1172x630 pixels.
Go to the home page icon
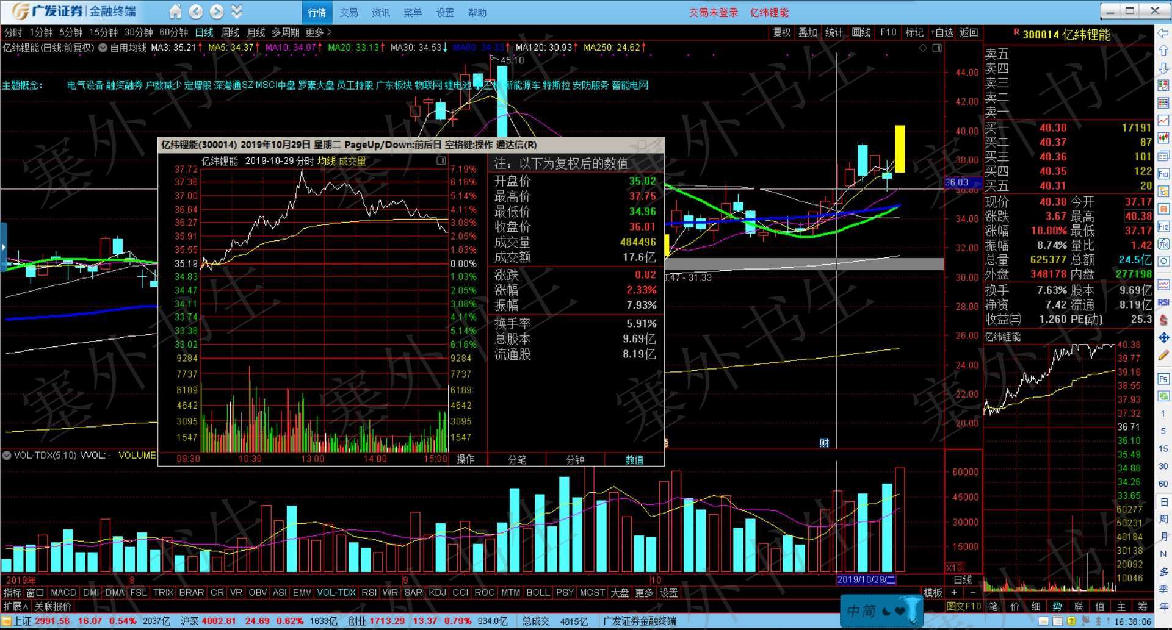tap(175, 12)
